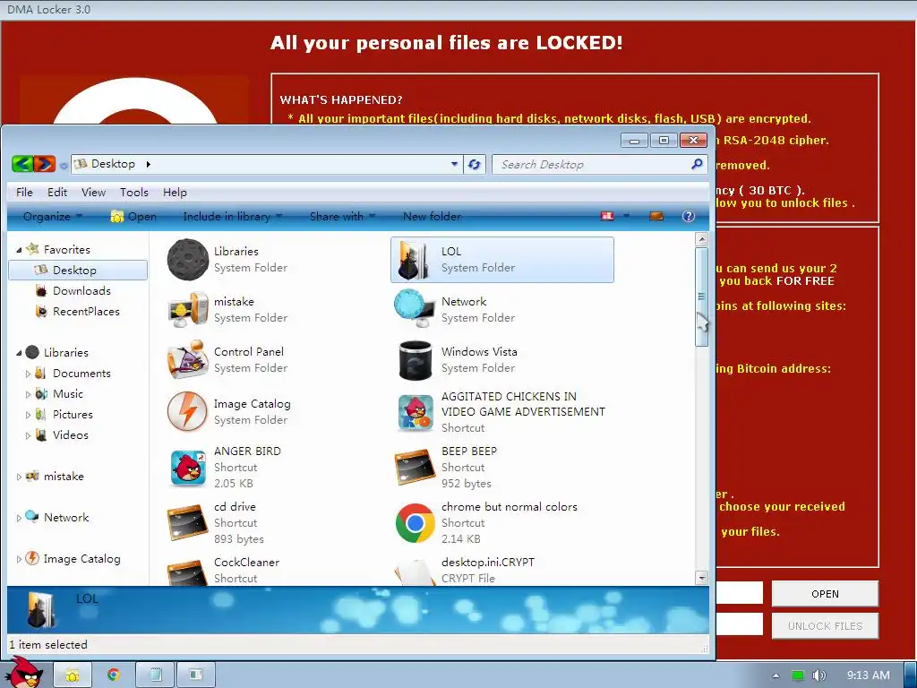The image size is (917, 688).
Task: Select the Network globe icon
Action: (x=415, y=308)
